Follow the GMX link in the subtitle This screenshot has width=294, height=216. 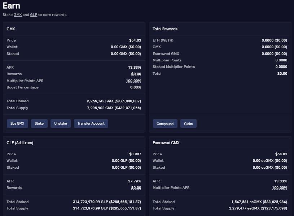[x=18, y=15]
